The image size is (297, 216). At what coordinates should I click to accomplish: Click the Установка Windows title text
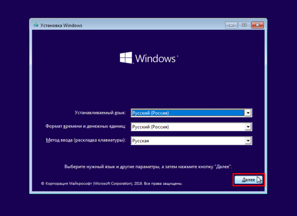pos(61,25)
